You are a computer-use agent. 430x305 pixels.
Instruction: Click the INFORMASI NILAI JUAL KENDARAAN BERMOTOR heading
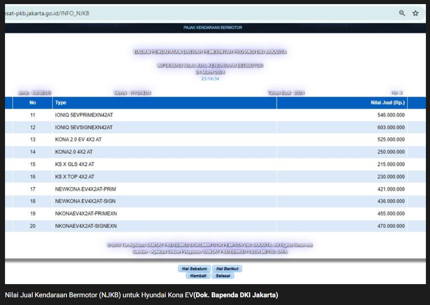(x=210, y=65)
